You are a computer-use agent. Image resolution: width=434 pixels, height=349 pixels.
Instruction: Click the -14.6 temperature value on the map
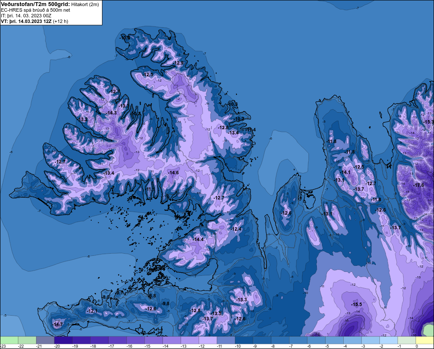[173, 173]
